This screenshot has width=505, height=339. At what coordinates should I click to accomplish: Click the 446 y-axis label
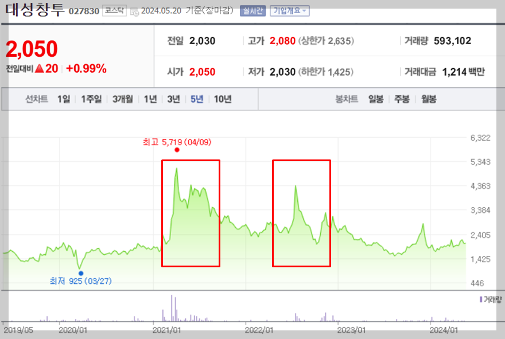click(x=477, y=283)
